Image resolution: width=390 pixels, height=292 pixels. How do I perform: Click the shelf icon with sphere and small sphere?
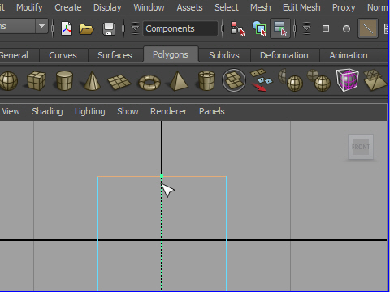290,80
